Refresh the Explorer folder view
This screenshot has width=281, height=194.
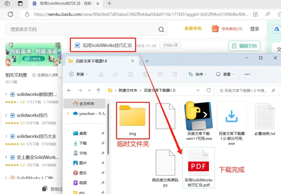coord(209,90)
